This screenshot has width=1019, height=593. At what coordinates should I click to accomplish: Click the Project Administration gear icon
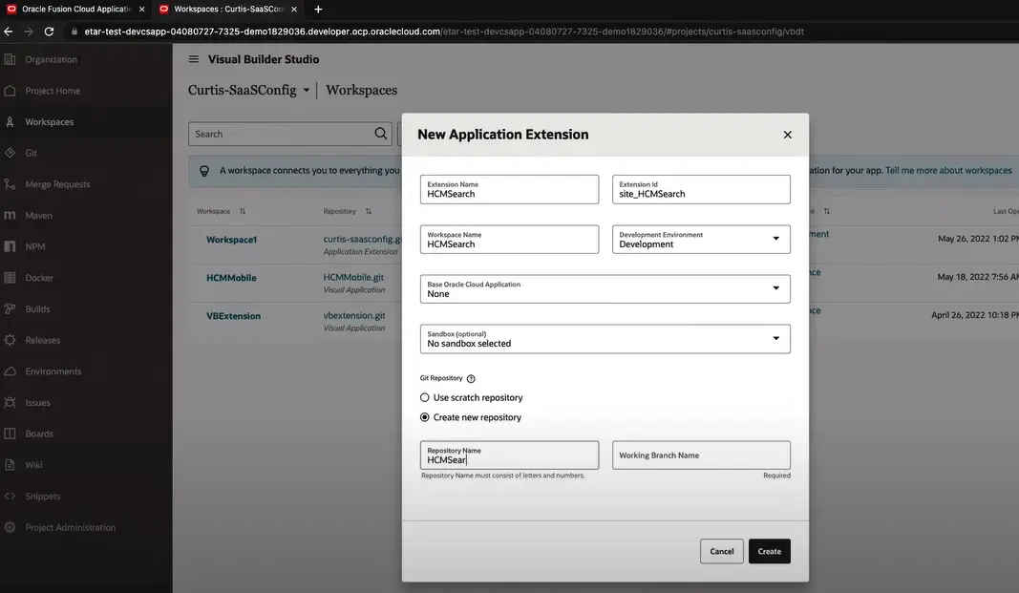click(x=10, y=527)
